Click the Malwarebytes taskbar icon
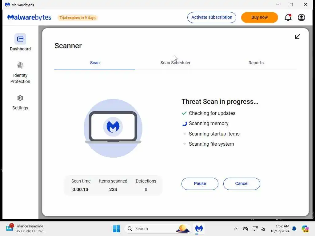The height and width of the screenshot is (236, 315). tap(199, 229)
